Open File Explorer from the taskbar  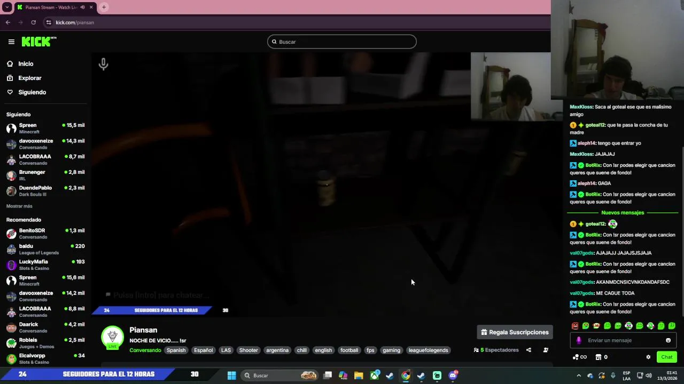tap(359, 375)
